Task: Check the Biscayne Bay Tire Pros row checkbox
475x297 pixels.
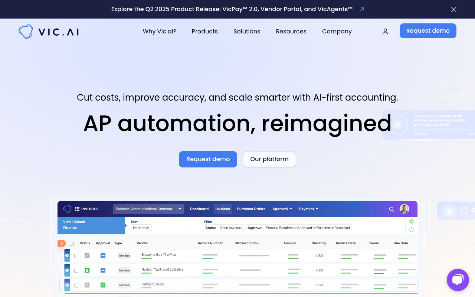Action: pyautogui.click(x=76, y=255)
